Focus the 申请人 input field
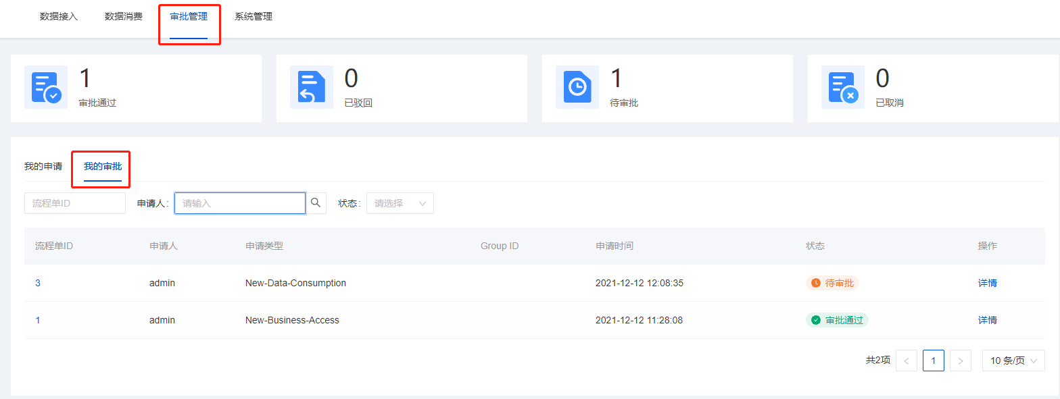The image size is (1060, 399). [x=239, y=203]
